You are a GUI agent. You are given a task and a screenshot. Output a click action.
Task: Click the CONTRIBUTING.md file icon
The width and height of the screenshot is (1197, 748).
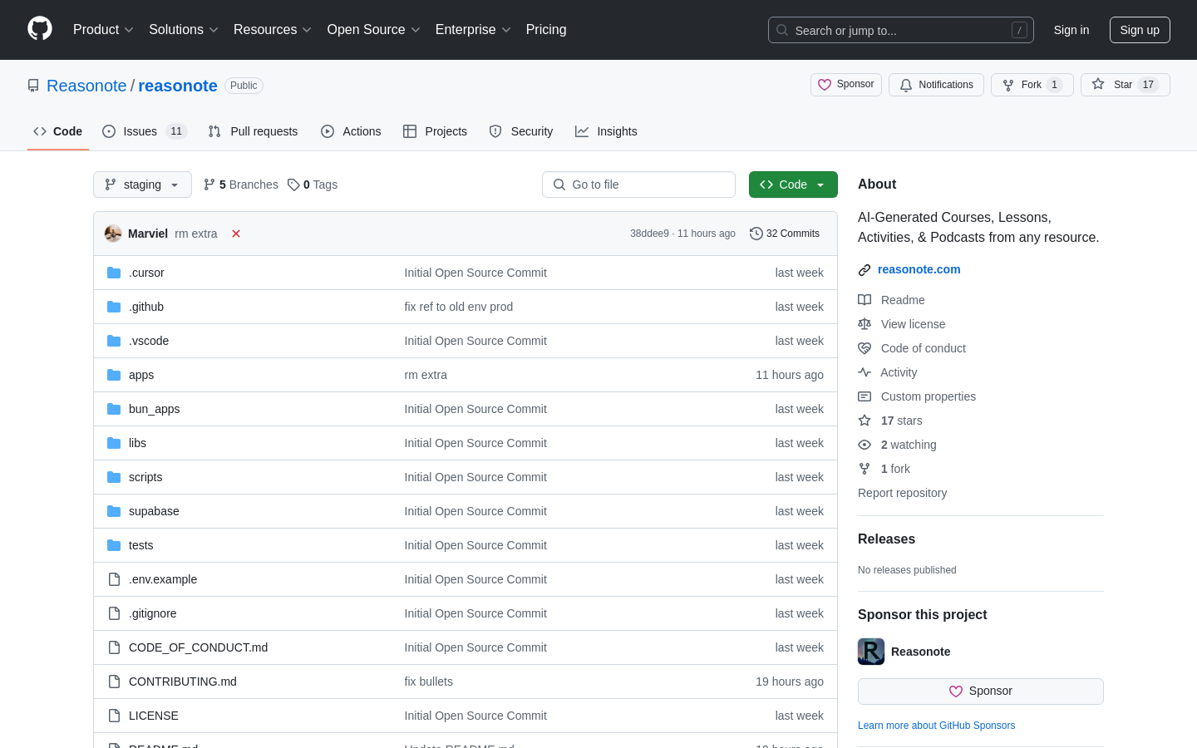[114, 682]
